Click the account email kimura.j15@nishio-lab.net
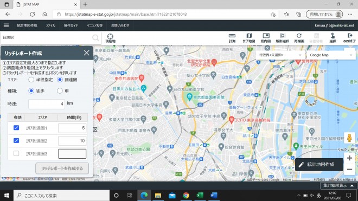 point(334,25)
